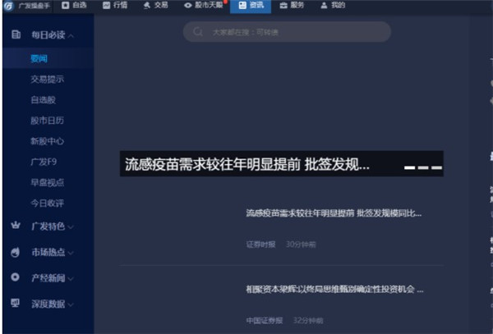Image resolution: width=493 pixels, height=334 pixels.
Task: Open the 股市天眼 tab
Action: point(204,6)
